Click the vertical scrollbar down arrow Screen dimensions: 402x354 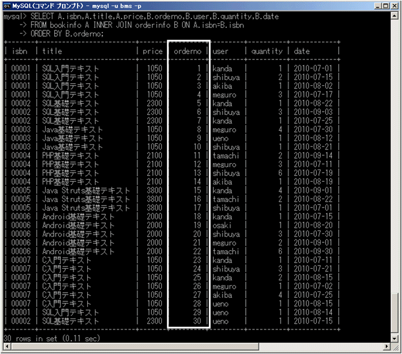394,339
